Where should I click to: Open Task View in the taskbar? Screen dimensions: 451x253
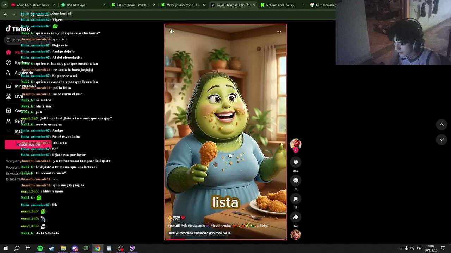pos(28,248)
